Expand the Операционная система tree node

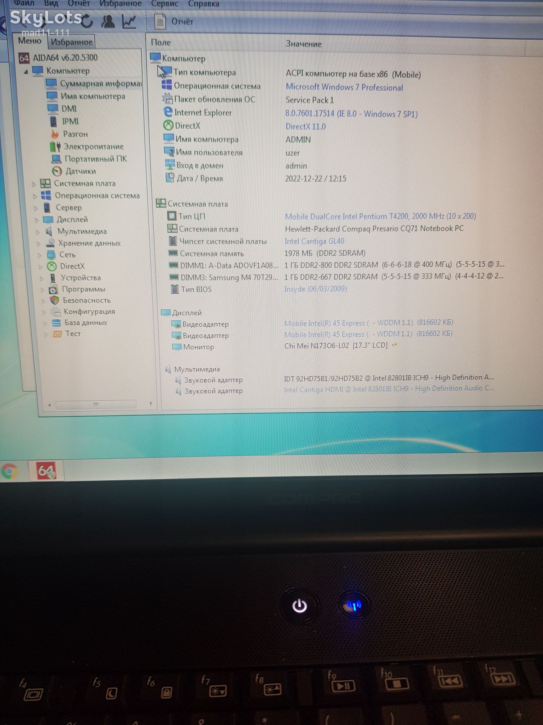(x=35, y=196)
